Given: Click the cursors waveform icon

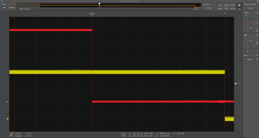Looking at the screenshot, I should (x=123, y=135).
